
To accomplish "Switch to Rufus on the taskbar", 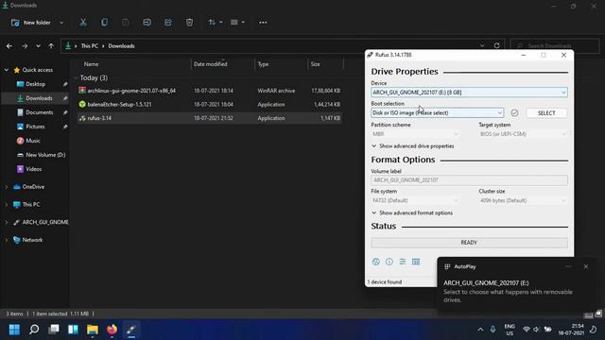I will click(131, 330).
